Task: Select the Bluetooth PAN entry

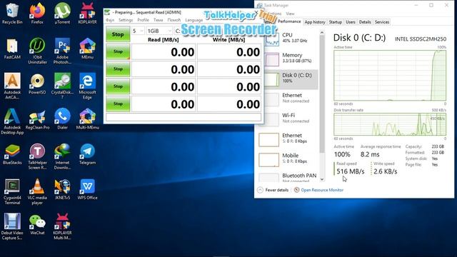Action: [x=288, y=177]
